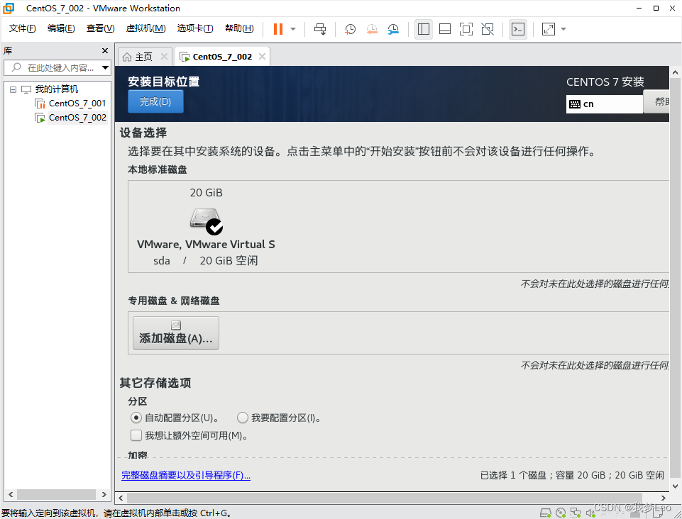Open 完整磁盘摘要以及引导程序(F)... link
The height and width of the screenshot is (519, 682).
pos(186,476)
